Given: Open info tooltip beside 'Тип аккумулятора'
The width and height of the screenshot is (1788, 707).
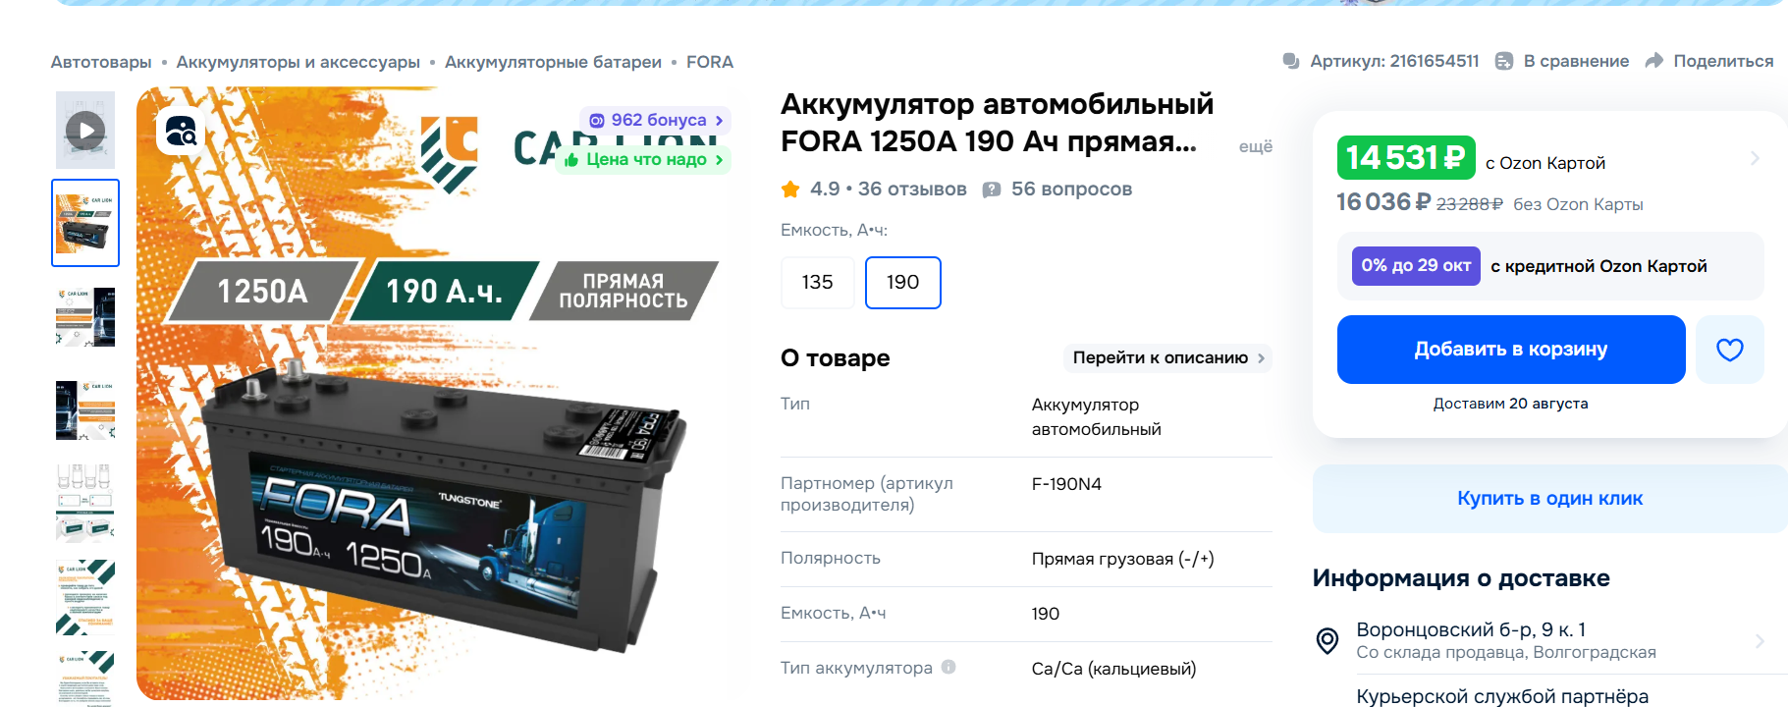Looking at the screenshot, I should click(948, 667).
